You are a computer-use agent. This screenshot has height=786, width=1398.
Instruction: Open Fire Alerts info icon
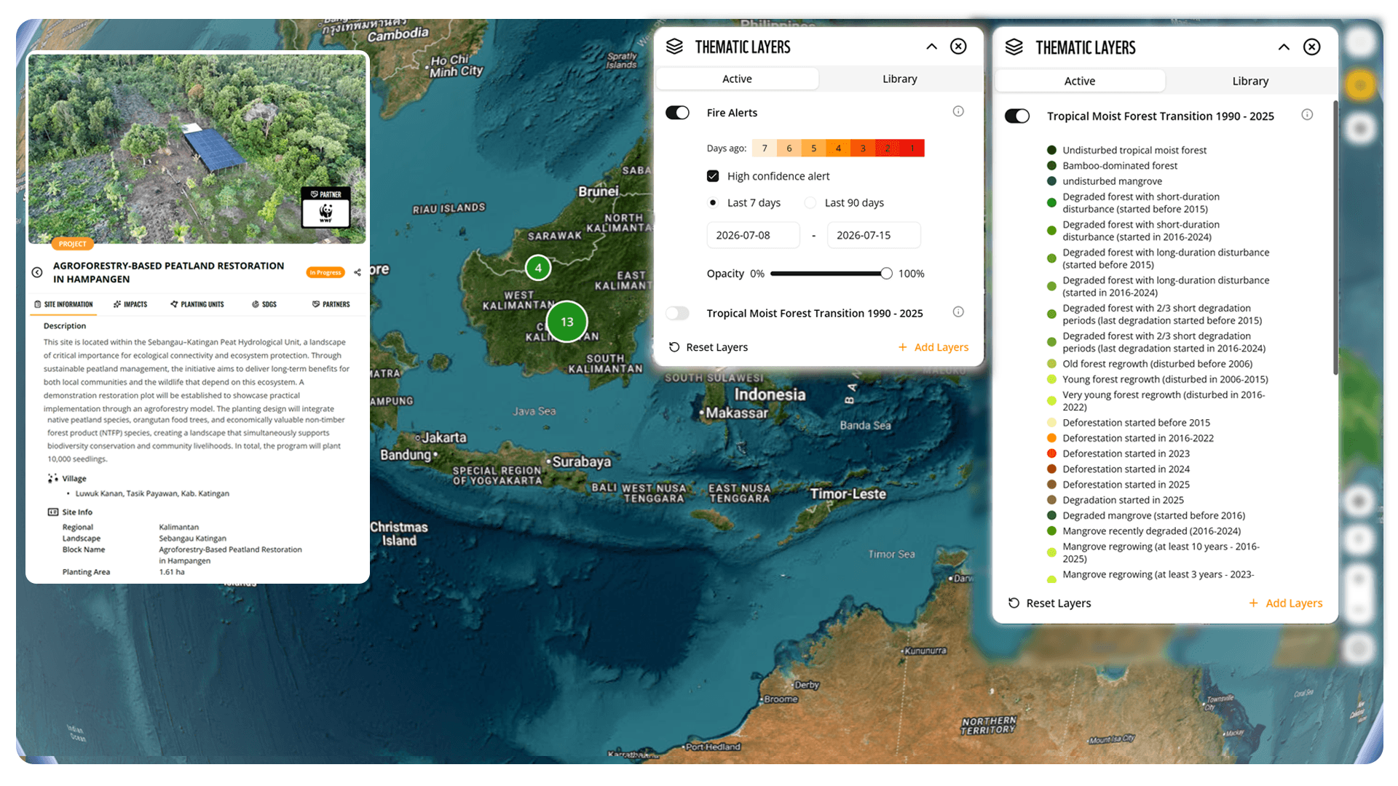pyautogui.click(x=958, y=111)
